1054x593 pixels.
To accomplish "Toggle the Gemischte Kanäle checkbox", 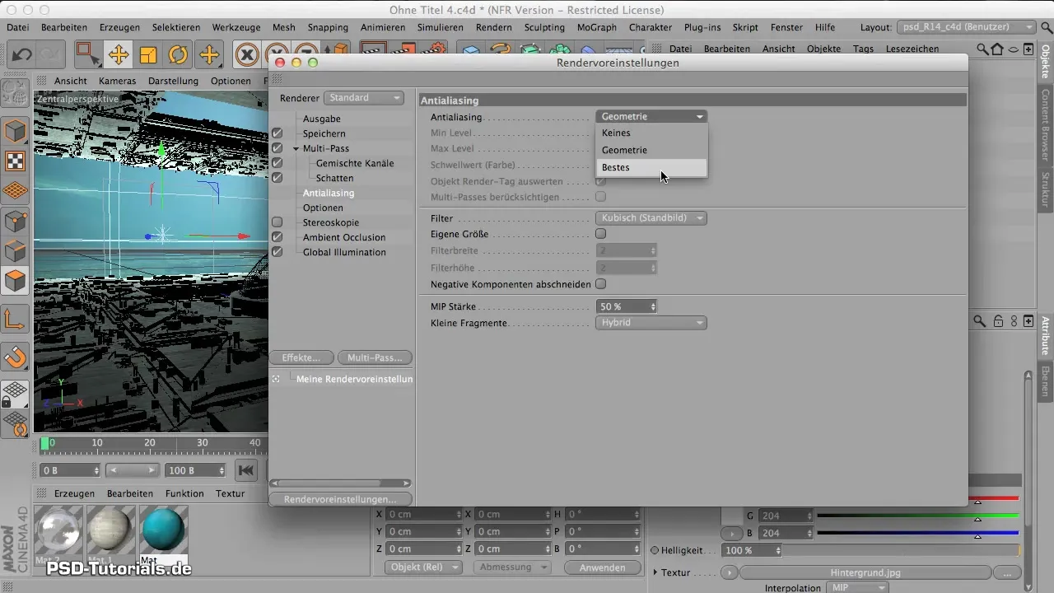I will tap(277, 163).
